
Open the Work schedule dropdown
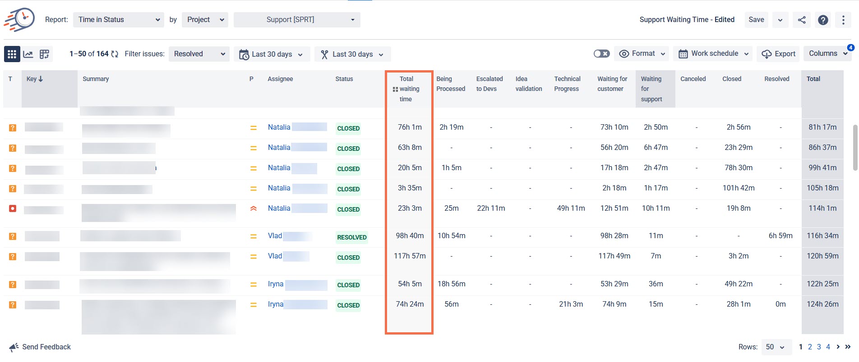click(713, 54)
